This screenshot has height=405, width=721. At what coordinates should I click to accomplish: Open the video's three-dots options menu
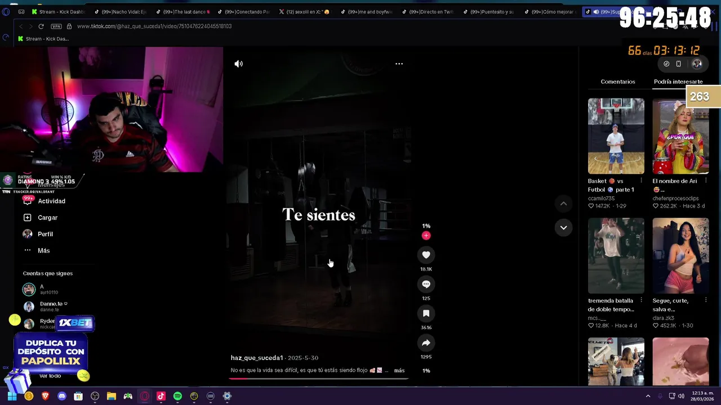click(399, 64)
